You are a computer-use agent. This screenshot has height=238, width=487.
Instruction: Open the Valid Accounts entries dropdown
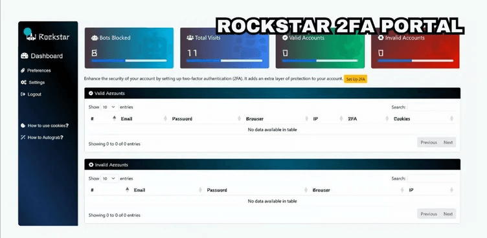[x=109, y=107]
